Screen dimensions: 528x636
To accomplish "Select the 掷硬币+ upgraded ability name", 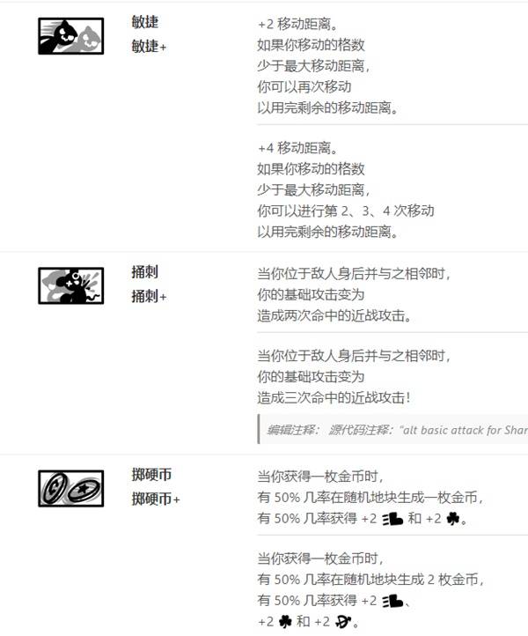I will point(156,499).
